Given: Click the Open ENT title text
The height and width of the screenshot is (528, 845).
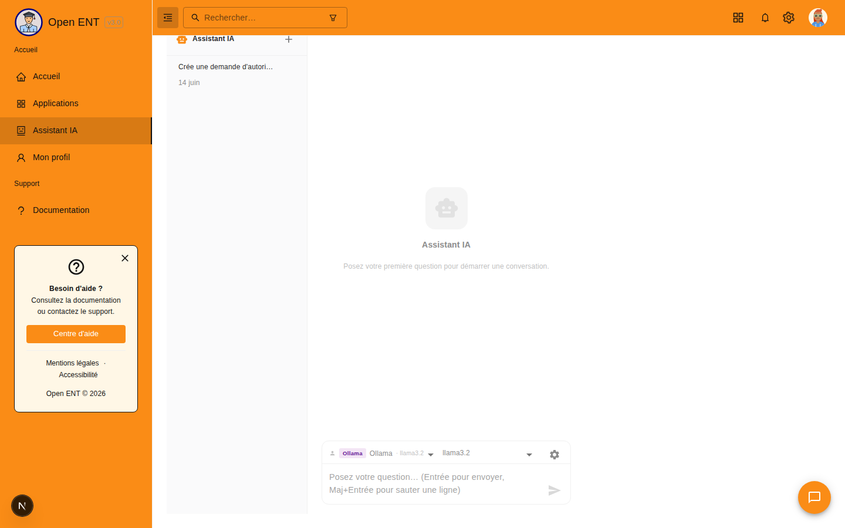Looking at the screenshot, I should (x=74, y=22).
